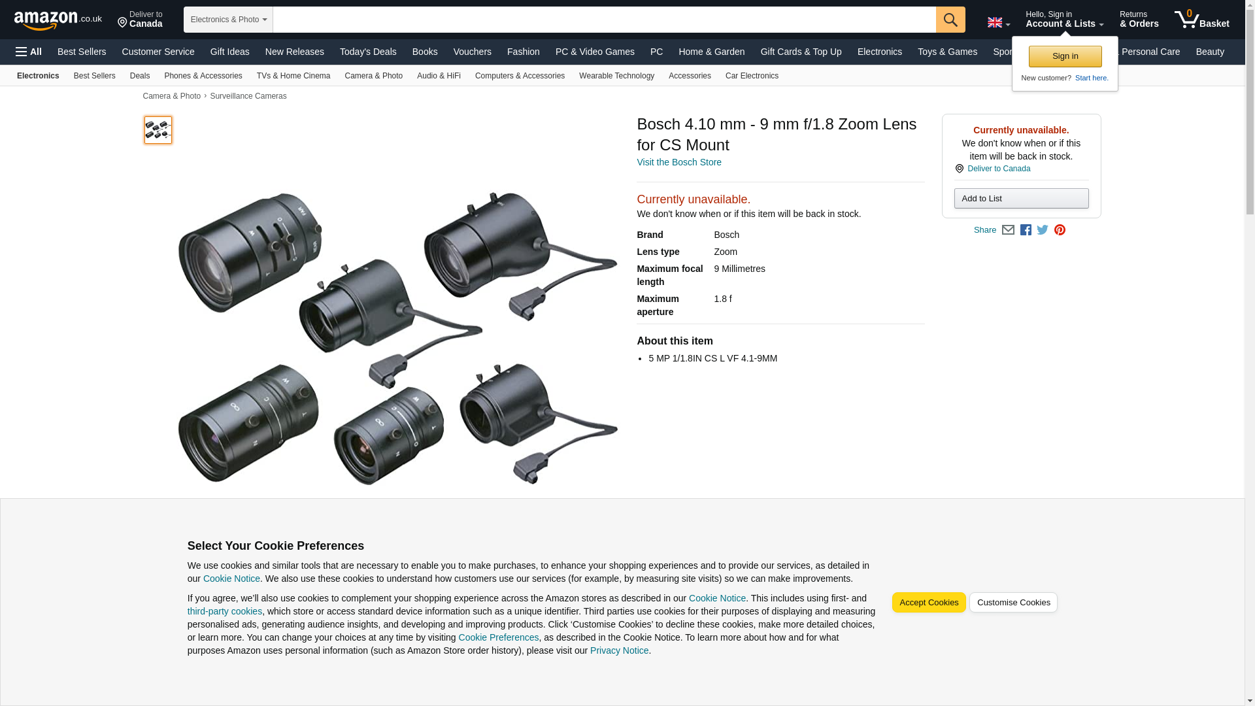Go to Amazon.co.uk home logo
Screen dimensions: 1255x706
[x=58, y=20]
